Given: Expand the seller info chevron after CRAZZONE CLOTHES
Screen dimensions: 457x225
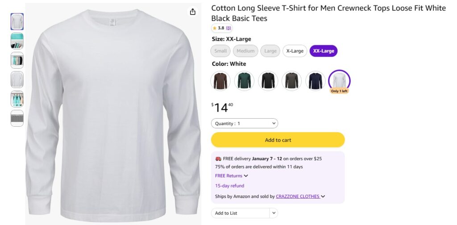Looking at the screenshot, I should click(323, 196).
